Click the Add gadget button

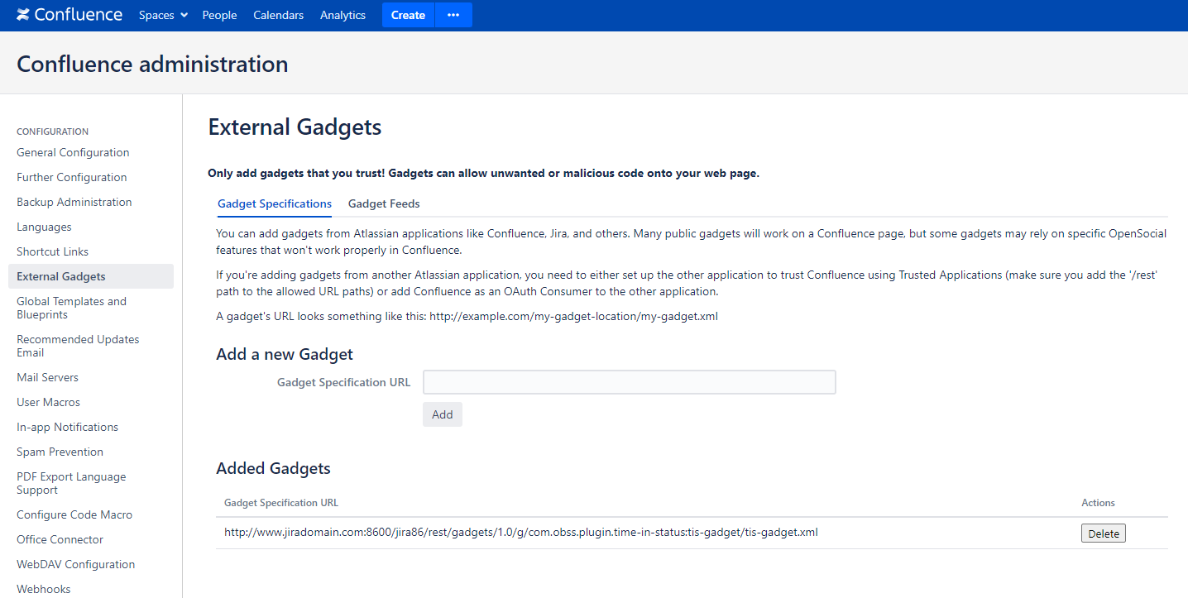pos(442,414)
